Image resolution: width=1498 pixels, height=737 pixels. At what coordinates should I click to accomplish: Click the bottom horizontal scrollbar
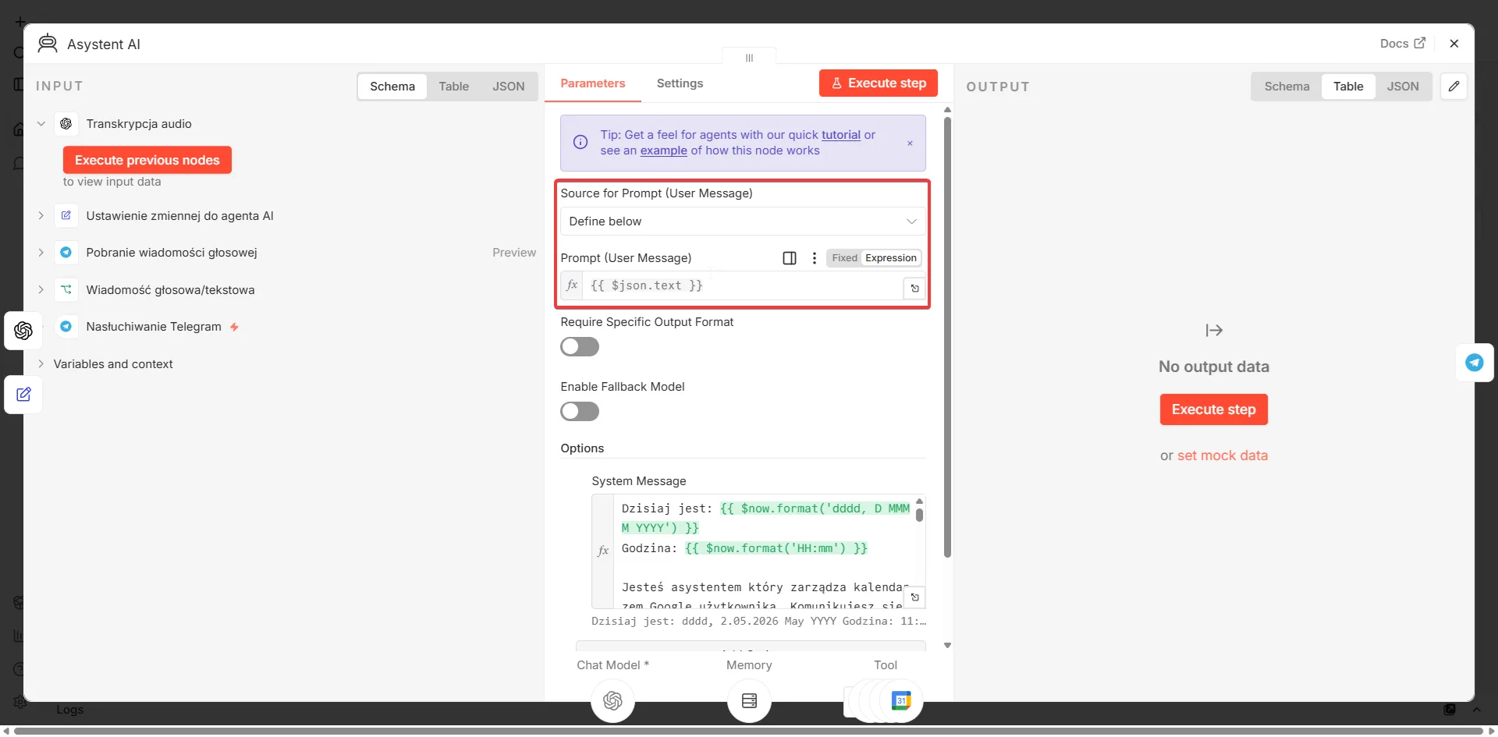pyautogui.click(x=749, y=731)
